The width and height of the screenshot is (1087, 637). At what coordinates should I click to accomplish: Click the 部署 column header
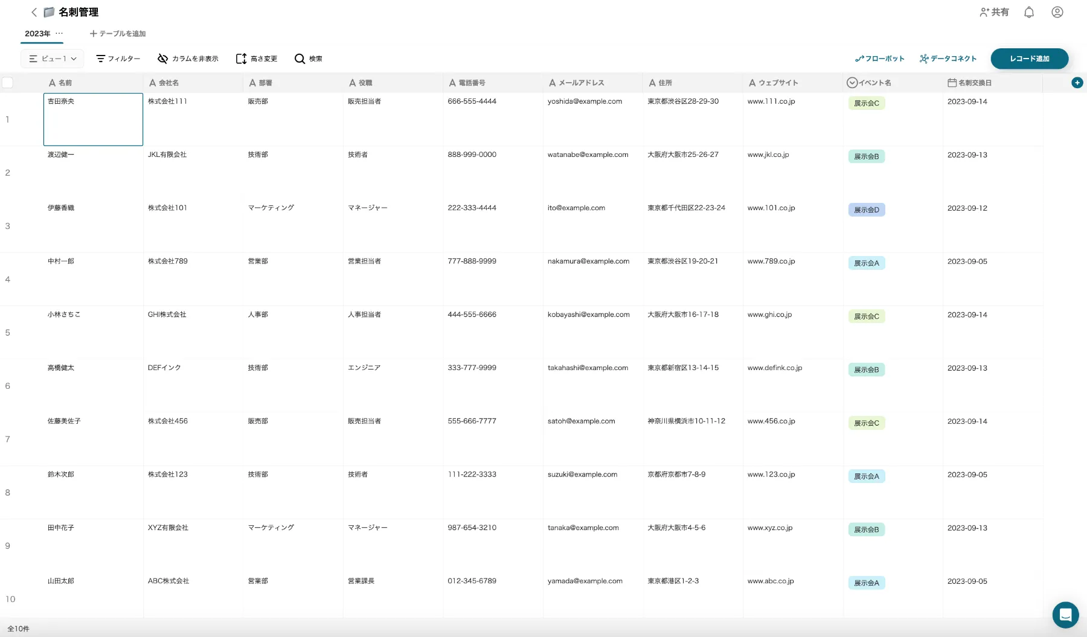click(x=293, y=83)
